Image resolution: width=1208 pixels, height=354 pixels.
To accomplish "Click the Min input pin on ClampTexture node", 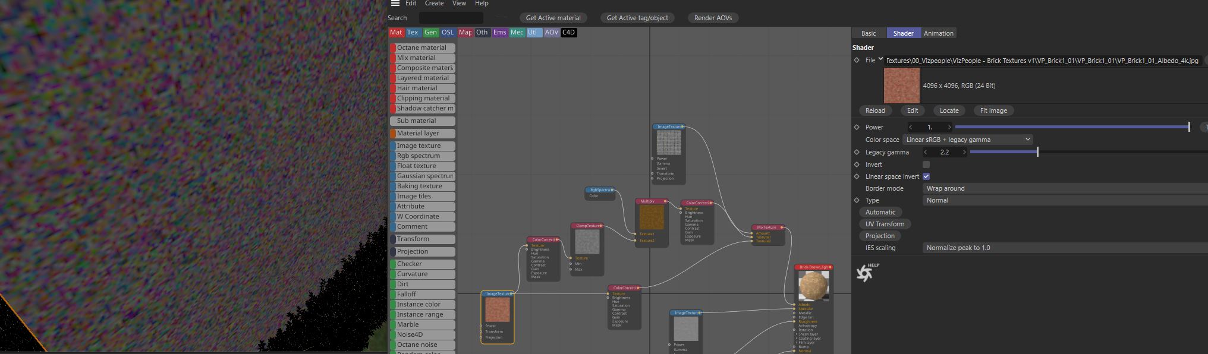I will coord(571,264).
